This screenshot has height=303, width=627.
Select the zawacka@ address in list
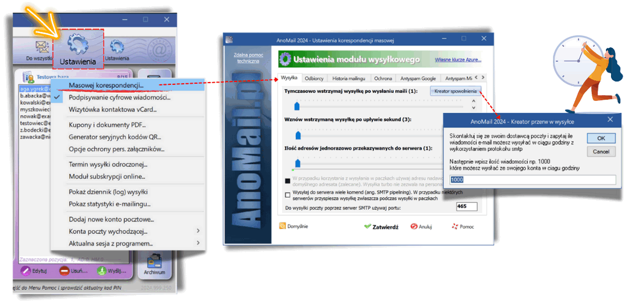coord(36,137)
